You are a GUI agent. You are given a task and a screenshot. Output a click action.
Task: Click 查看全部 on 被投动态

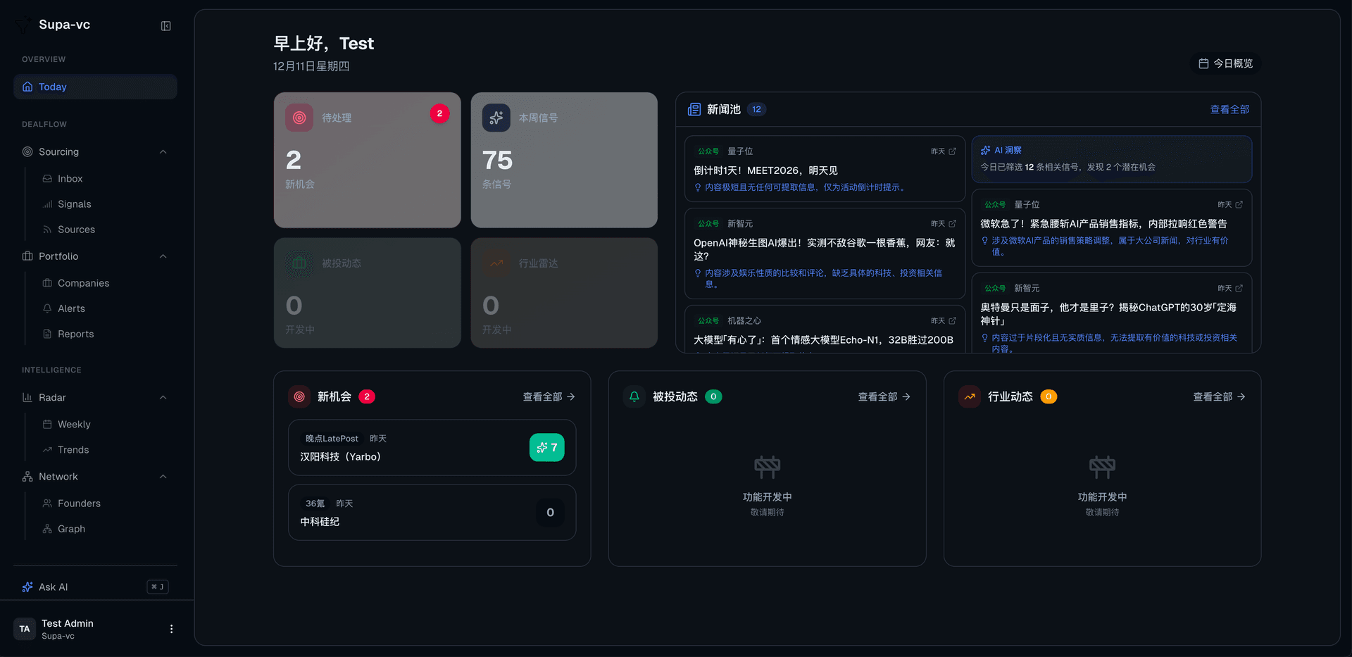click(883, 396)
